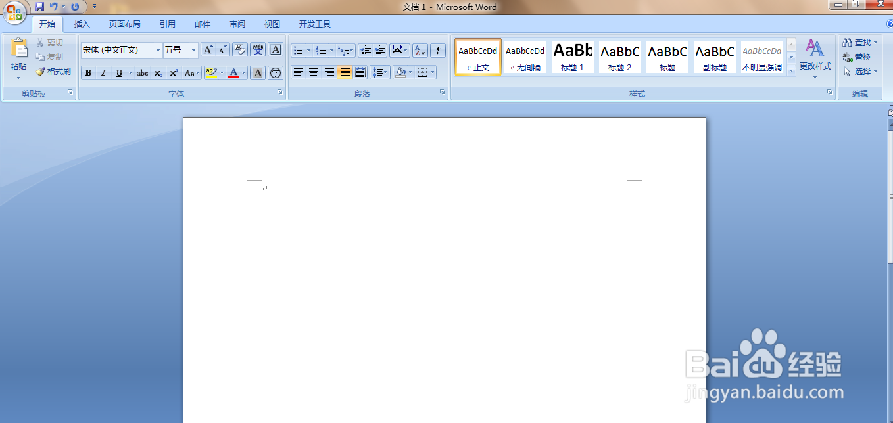Expand the line spacing options
This screenshot has width=893, height=423.
[380, 72]
